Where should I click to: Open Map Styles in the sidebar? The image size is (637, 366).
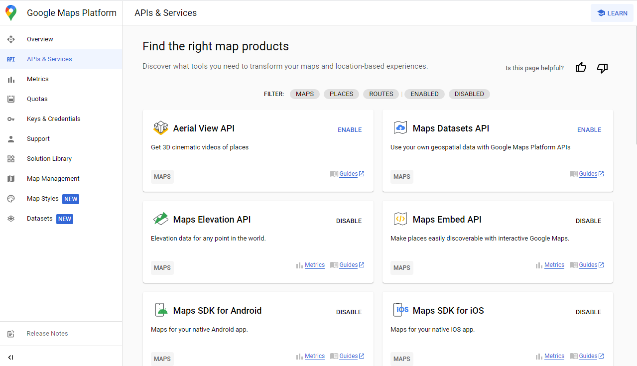point(61,199)
